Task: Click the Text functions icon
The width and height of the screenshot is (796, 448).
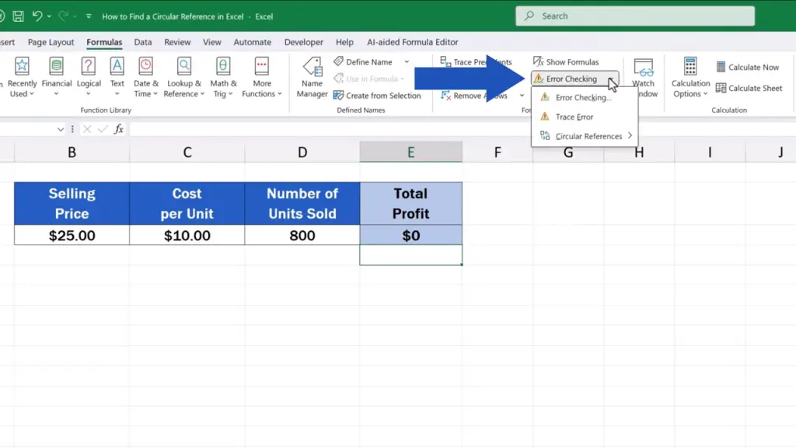Action: (117, 76)
